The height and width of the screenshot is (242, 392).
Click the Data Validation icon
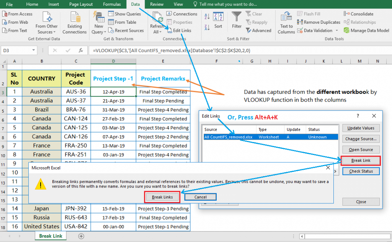click(300, 31)
